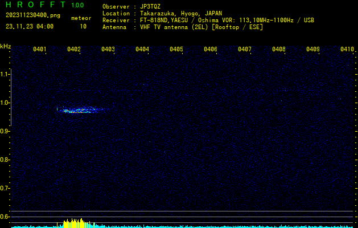Click the 0401 time marker
This screenshot has height=228, width=358.
(40, 49)
